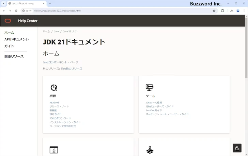Select the JDK 21ドキュメント browser tab

(x=27, y=3)
